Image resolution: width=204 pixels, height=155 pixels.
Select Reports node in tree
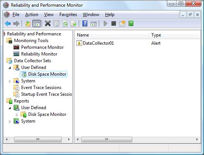22,101
